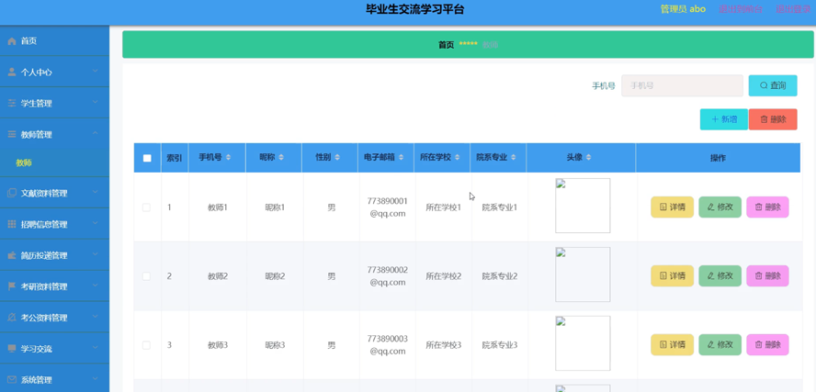The height and width of the screenshot is (392, 816).
Task: Open 详情 for 教师2
Action: tap(673, 275)
